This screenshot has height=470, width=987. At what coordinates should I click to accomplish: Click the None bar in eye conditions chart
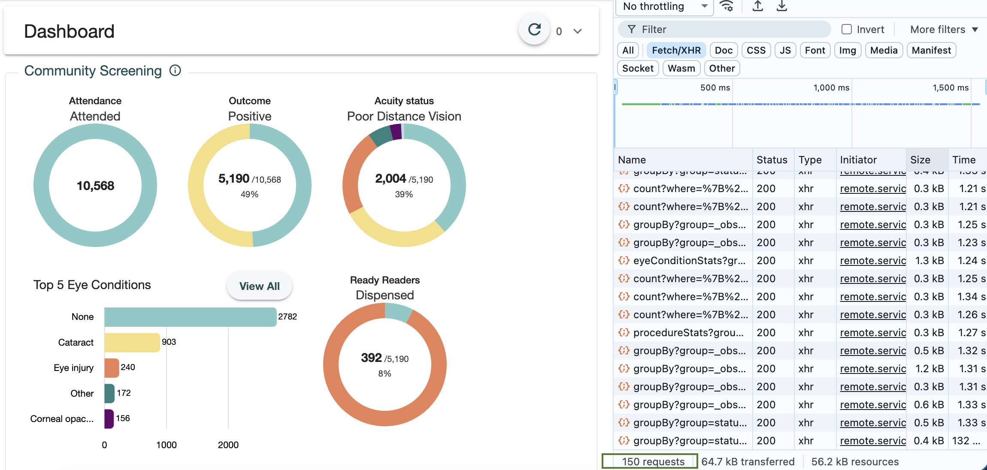pyautogui.click(x=190, y=317)
